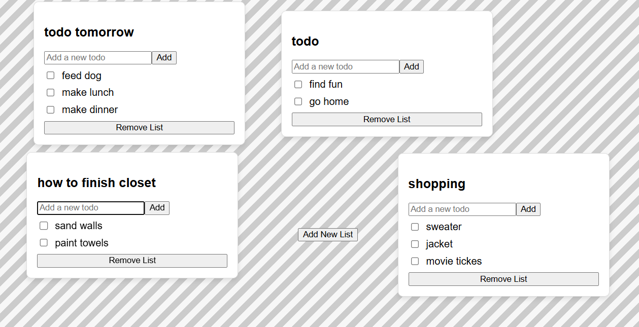The height and width of the screenshot is (327, 639).
Task: Click the 'shopping' new todo input
Action: [462, 209]
